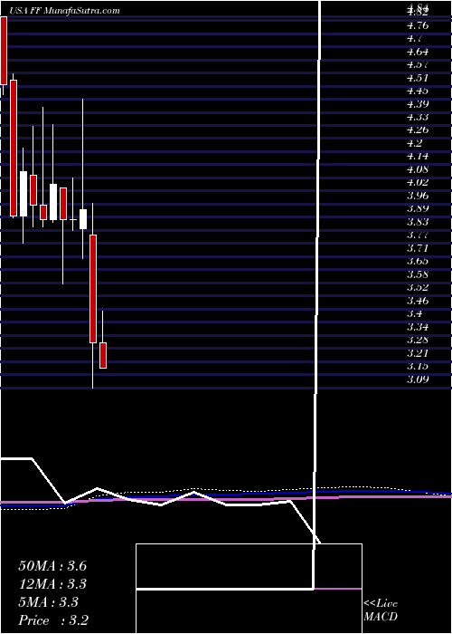Click the <<Live MACD label

point(381,610)
